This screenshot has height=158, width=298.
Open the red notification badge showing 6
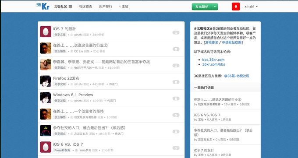point(236,7)
